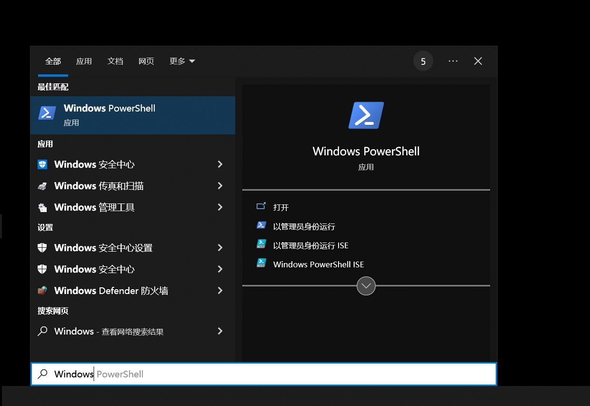
Task: Click Windows 安全中心设置 result text
Action: pyautogui.click(x=103, y=248)
